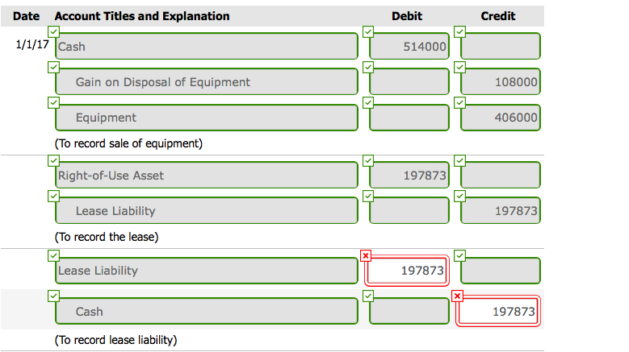
Task: Click the '(To record the lease)' note
Action: tap(107, 237)
